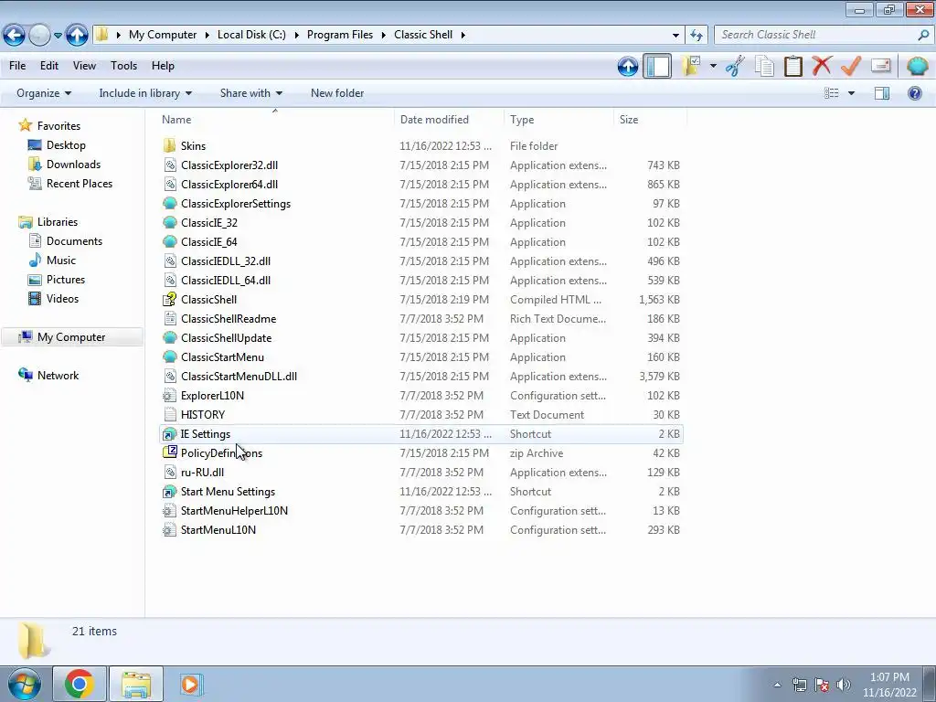The height and width of the screenshot is (702, 936).
Task: Click Program Files in the address breadcrumb
Action: pos(340,35)
